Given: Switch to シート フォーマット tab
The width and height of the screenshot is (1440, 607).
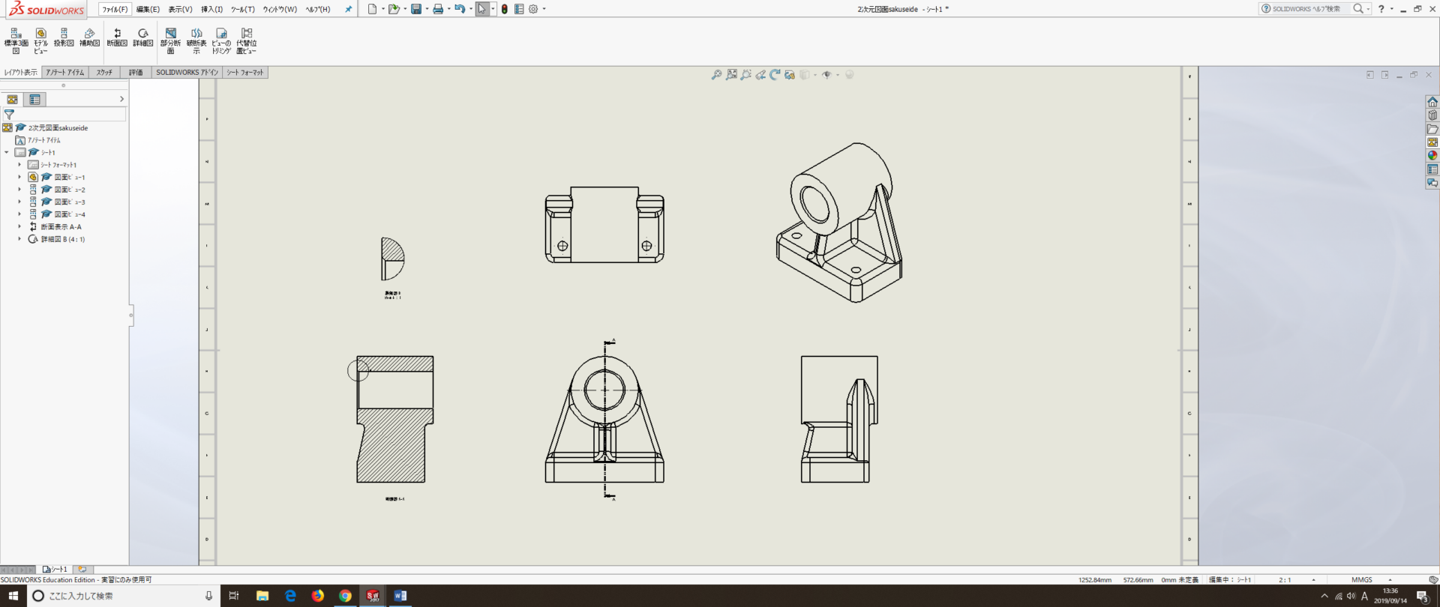Looking at the screenshot, I should pyautogui.click(x=245, y=73).
